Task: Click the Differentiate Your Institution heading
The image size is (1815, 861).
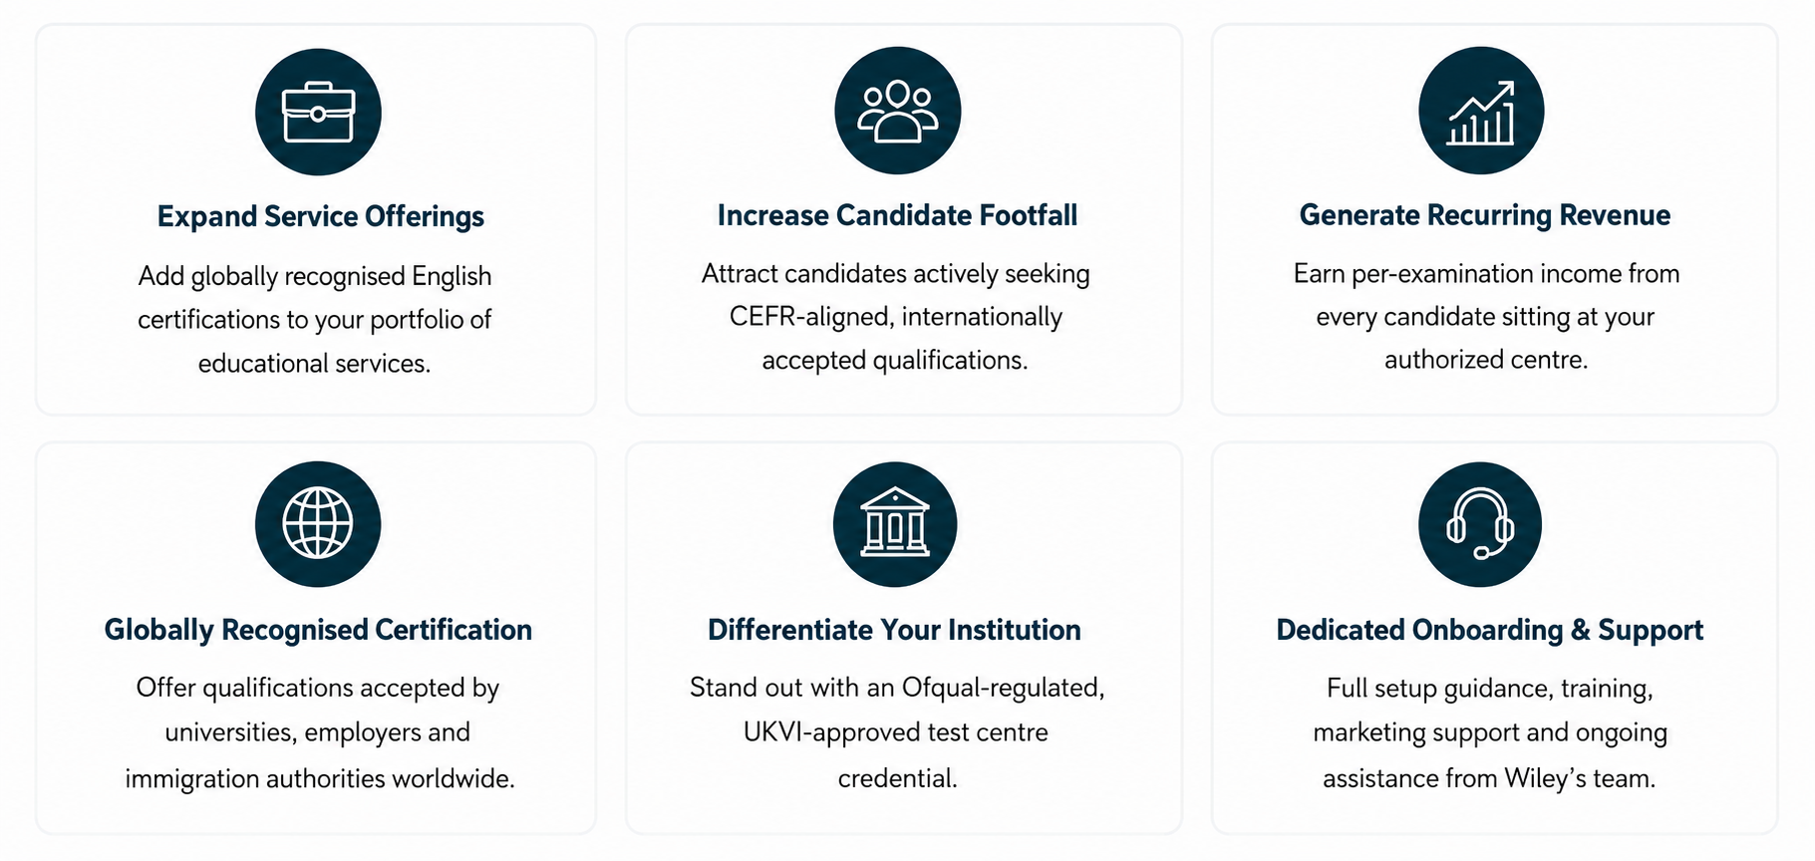Action: tap(894, 630)
